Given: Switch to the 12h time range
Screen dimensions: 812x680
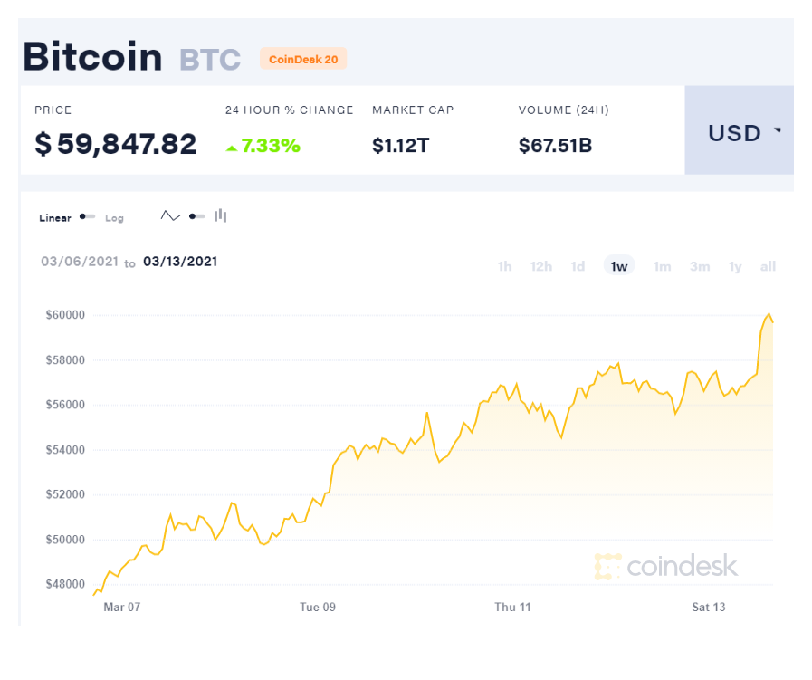Looking at the screenshot, I should coord(541,266).
